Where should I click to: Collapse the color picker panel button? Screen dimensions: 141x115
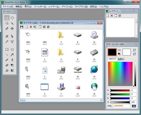coord(137,45)
